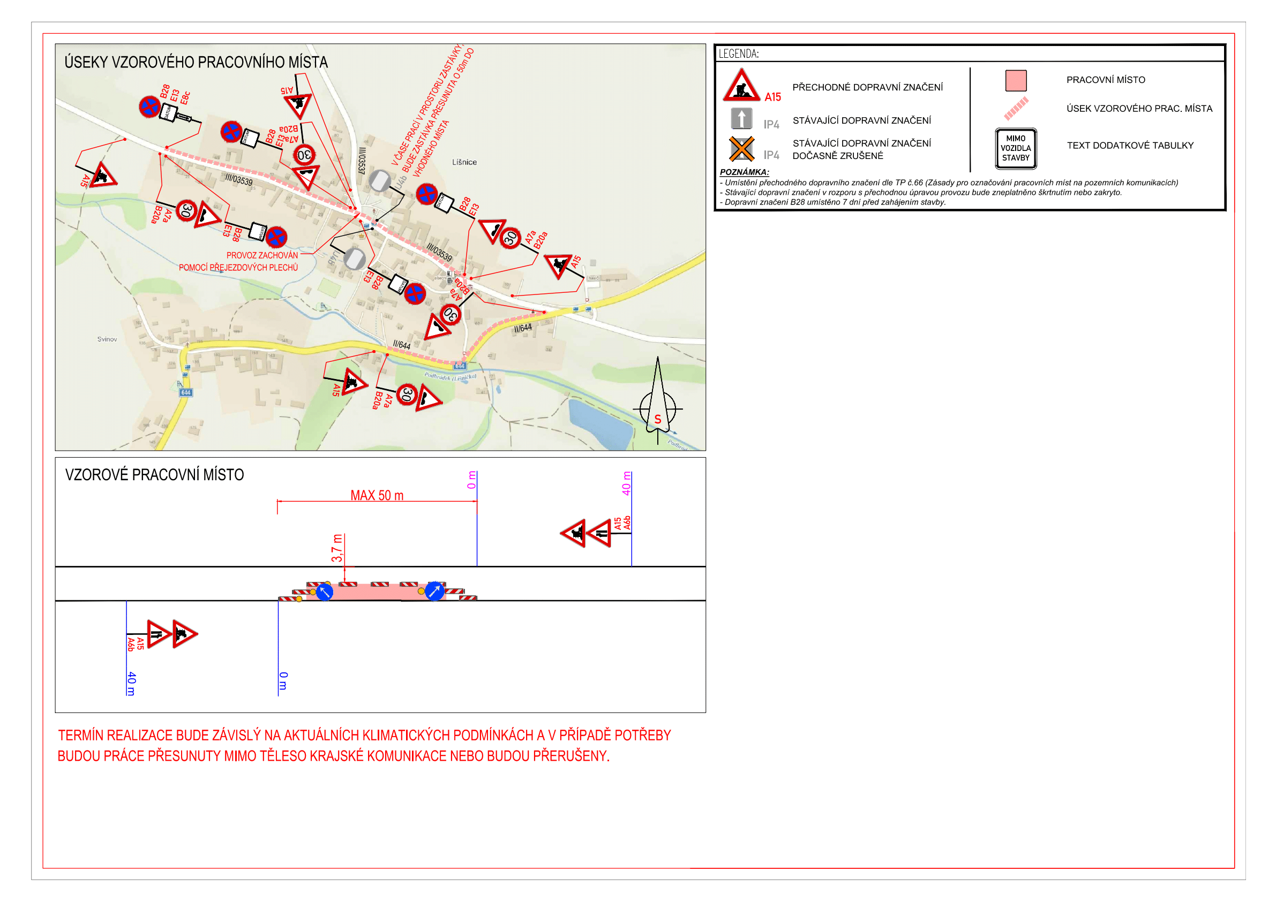Click the POMOCÍ PŘEJEZDOVÝCH PLECHŮ text

(x=238, y=268)
